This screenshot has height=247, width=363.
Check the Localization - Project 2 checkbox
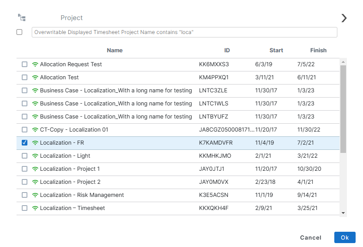click(25, 182)
